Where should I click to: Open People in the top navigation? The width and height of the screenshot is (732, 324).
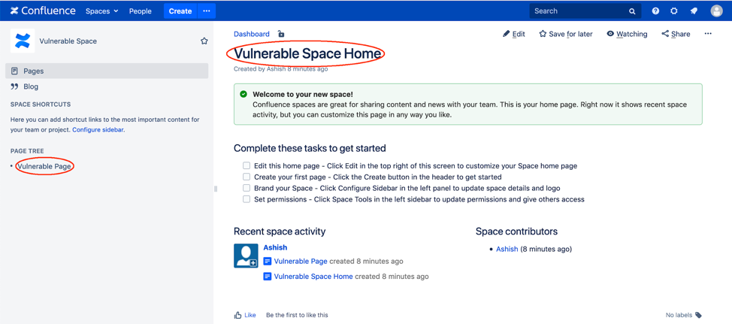pyautogui.click(x=140, y=11)
